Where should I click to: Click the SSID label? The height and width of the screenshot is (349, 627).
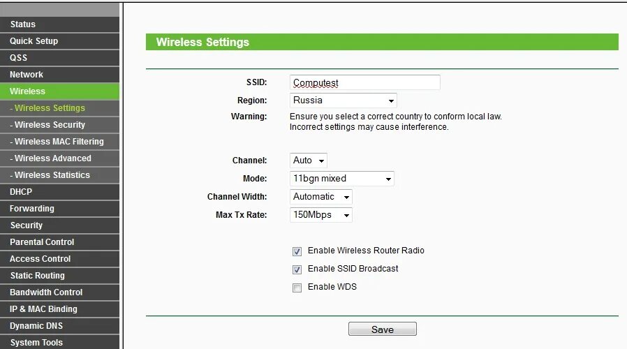[x=256, y=82]
